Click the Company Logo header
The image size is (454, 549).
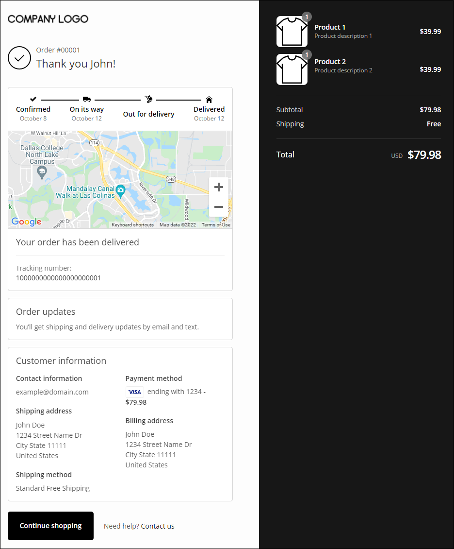(x=48, y=19)
